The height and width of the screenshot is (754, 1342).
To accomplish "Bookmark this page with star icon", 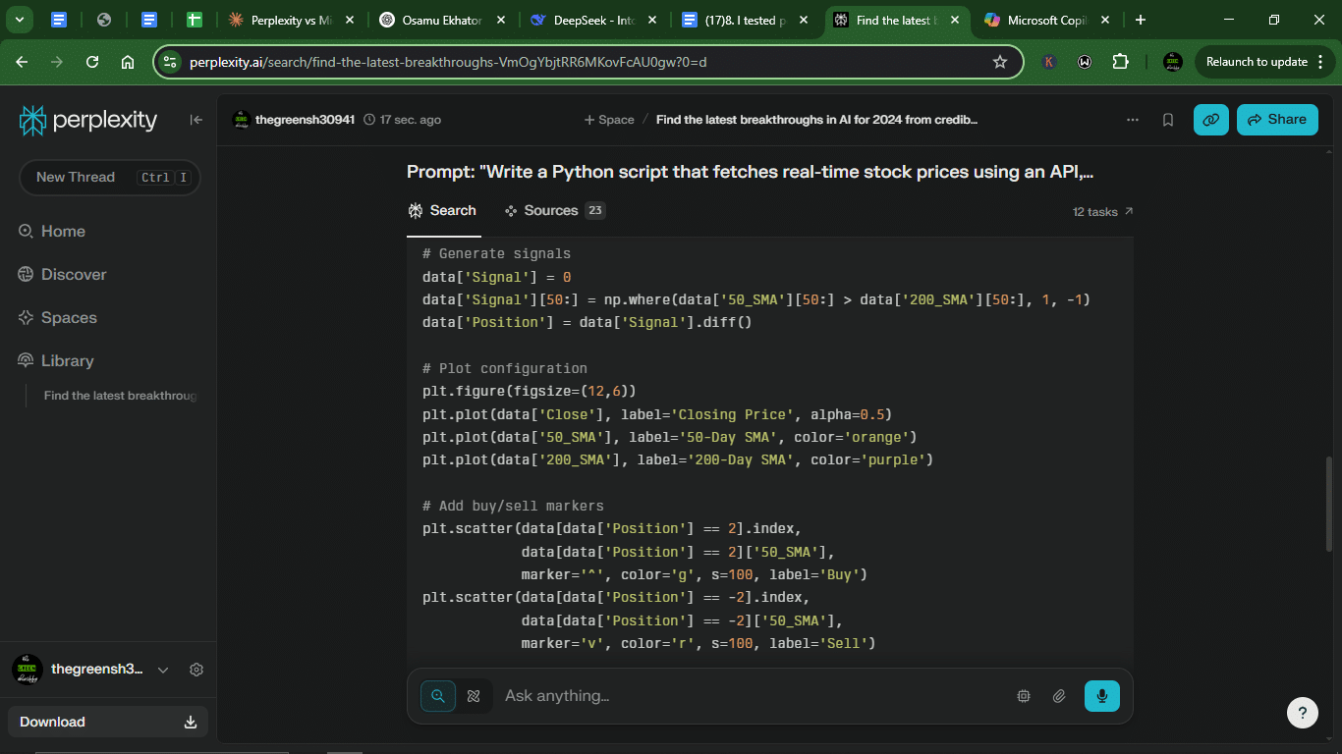I will [1000, 62].
